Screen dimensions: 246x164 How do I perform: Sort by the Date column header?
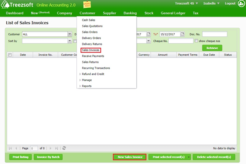tap(23, 55)
